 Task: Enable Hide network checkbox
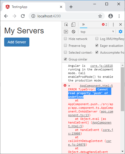tap(65, 39)
